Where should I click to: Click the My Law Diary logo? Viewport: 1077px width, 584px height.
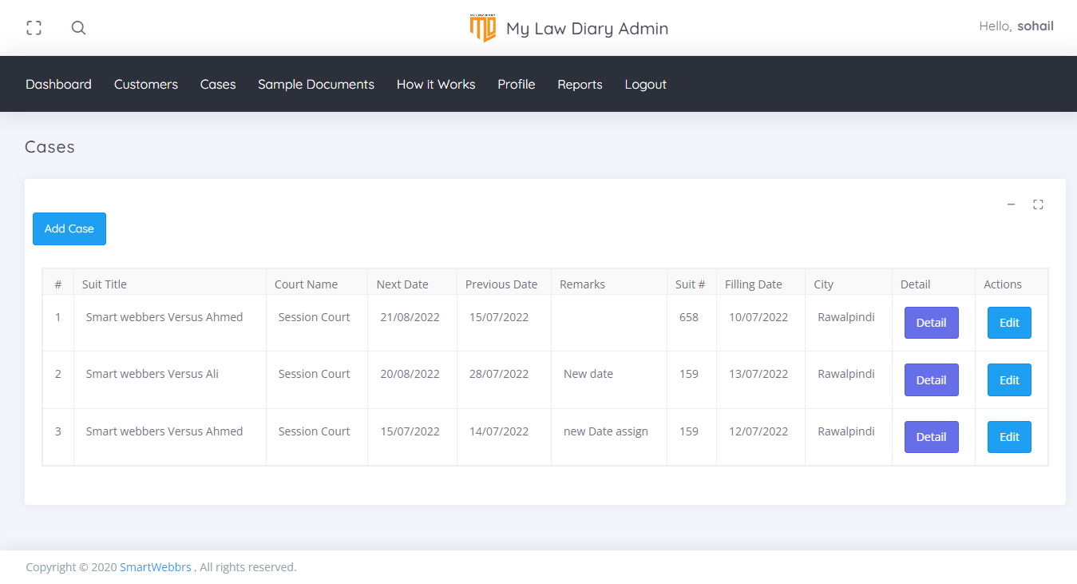(x=483, y=28)
